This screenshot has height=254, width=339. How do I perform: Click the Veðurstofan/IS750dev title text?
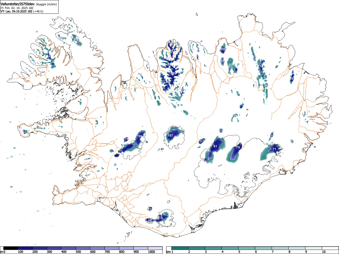coord(17,3)
